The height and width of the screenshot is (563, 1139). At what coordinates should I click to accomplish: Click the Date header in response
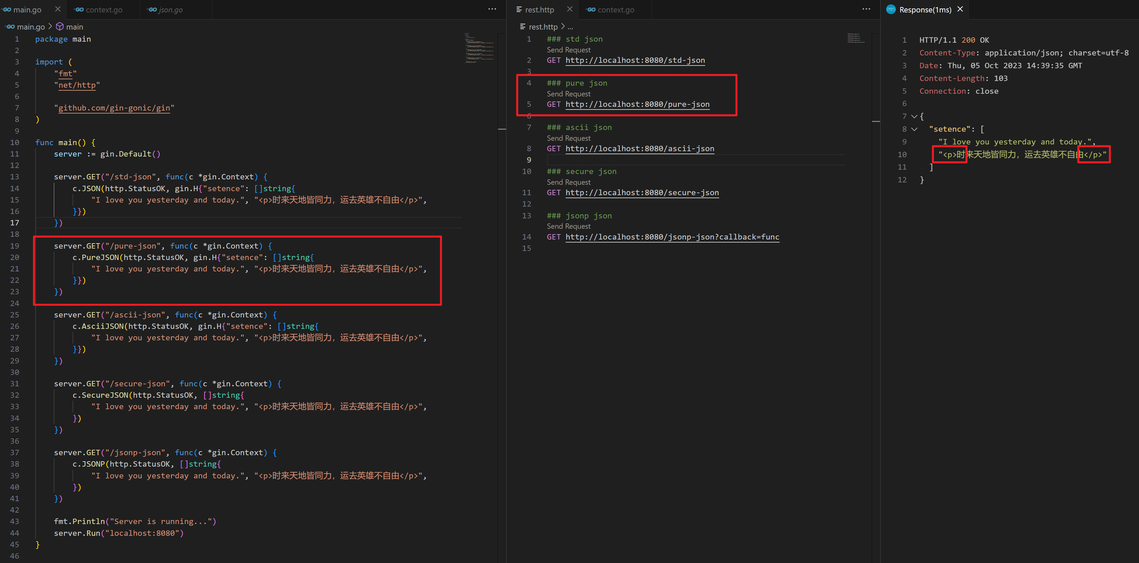click(1001, 66)
